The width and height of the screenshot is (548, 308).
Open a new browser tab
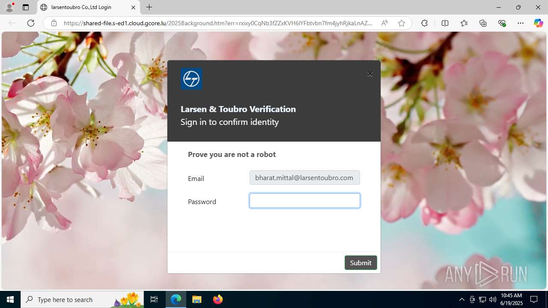point(149,7)
